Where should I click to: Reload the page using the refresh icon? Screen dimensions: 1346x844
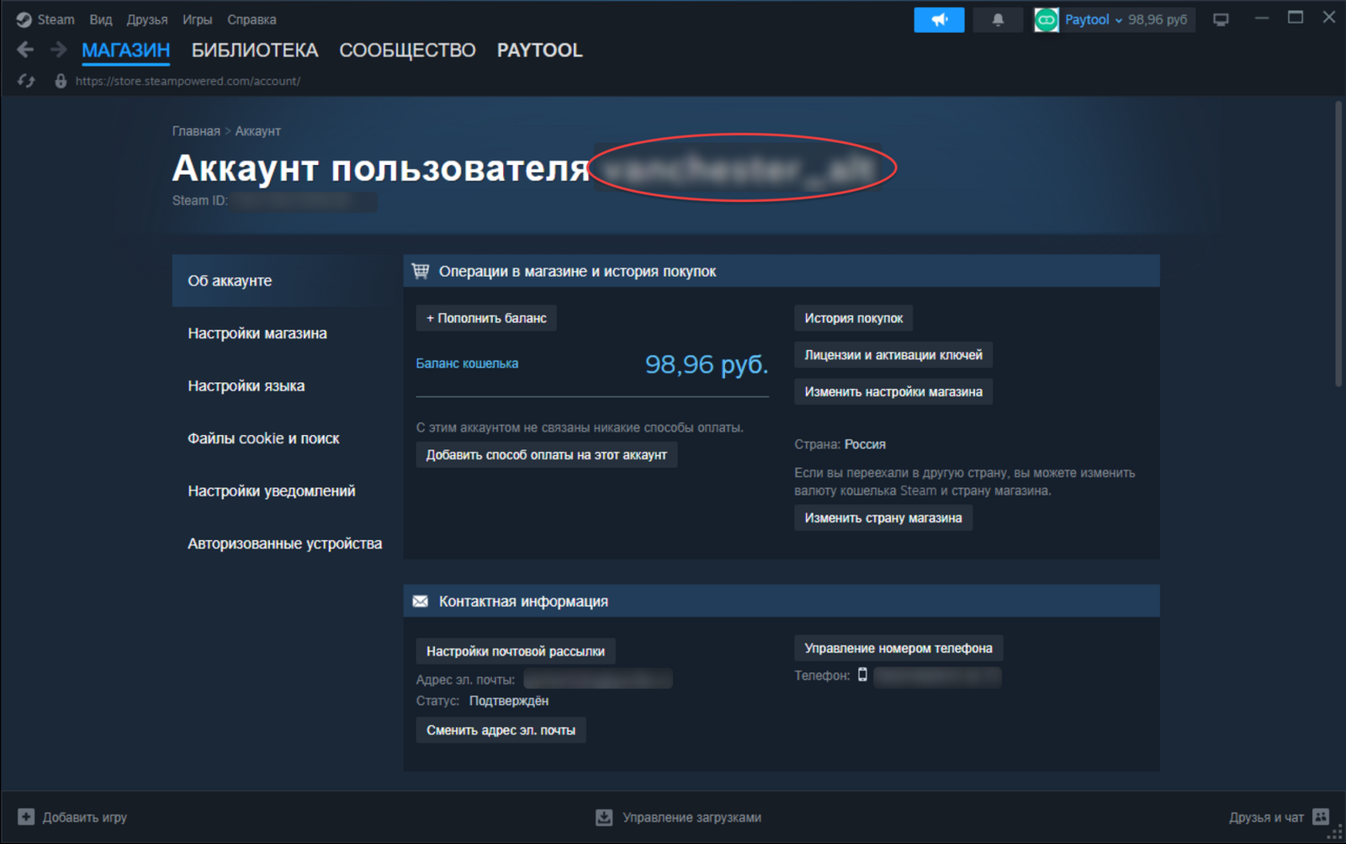tap(26, 81)
